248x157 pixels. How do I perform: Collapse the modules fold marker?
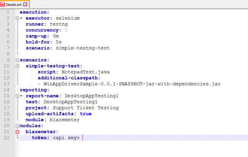pos(17,126)
